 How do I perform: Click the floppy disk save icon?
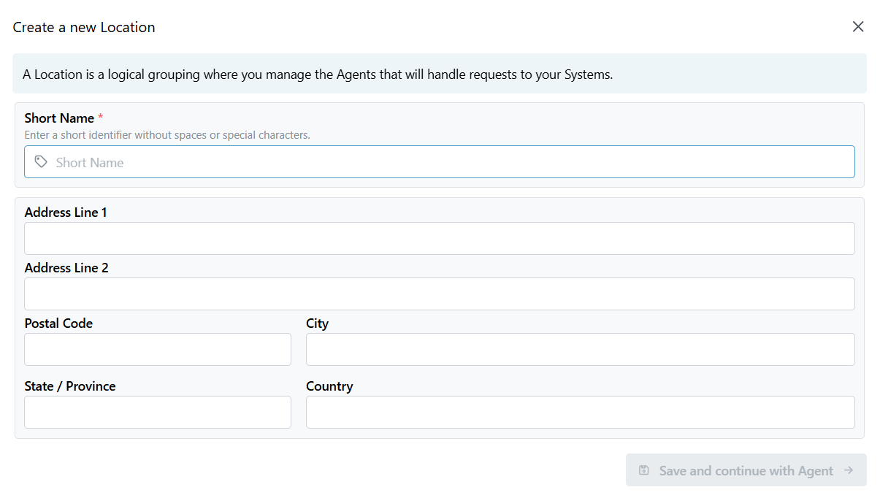point(643,470)
